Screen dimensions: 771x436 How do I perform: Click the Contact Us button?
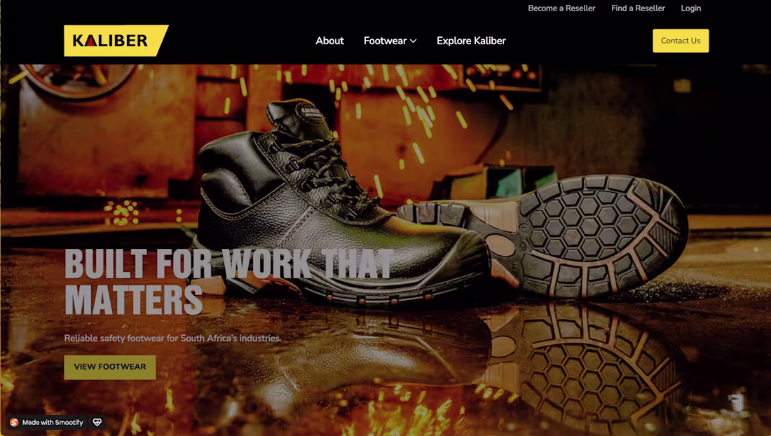point(681,41)
